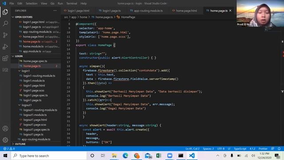Open the Help menu
This screenshot has height=160, width=284.
pos(83,4)
